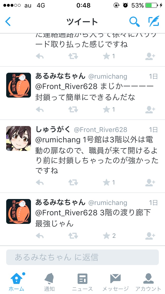Screen dimensions: 165x294
Task: Retweet the 3階の渡り廊下 tweet
Action: point(73,236)
